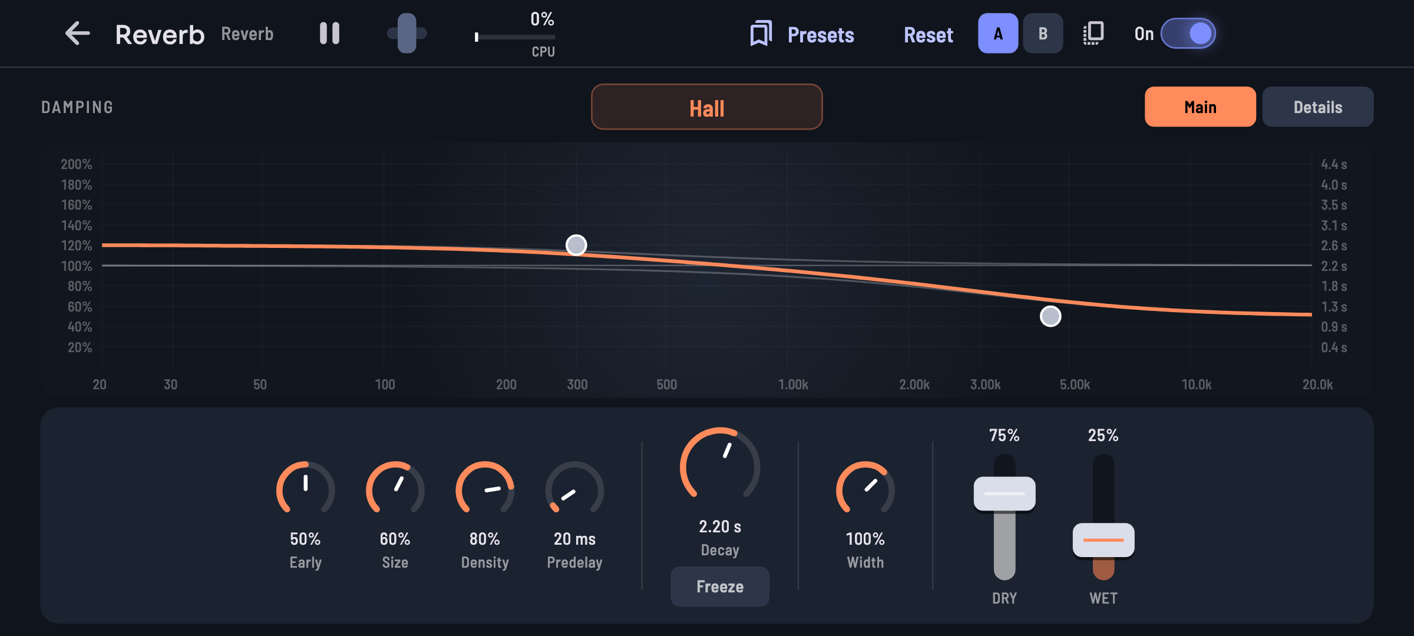1414x636 pixels.
Task: Select the low damping node near 300 Hz
Action: coord(576,245)
